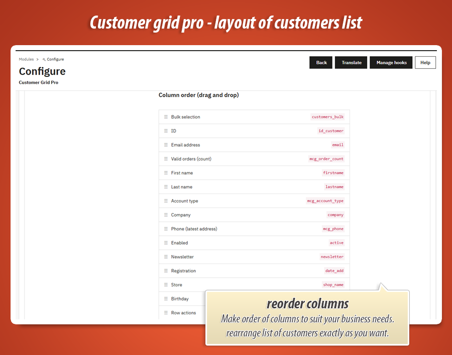Image resolution: width=452 pixels, height=355 pixels.
Task: Grab the drag handle of ID row
Action: point(166,131)
